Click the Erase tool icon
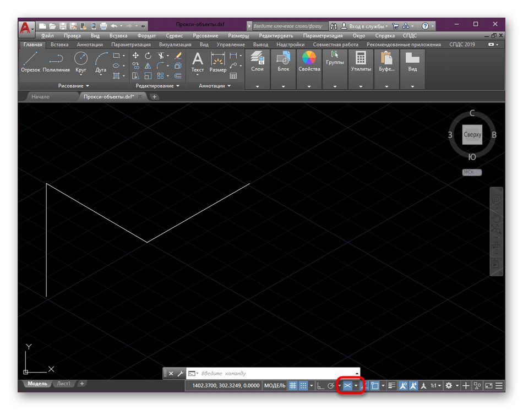The height and width of the screenshot is (410, 523). pyautogui.click(x=178, y=56)
